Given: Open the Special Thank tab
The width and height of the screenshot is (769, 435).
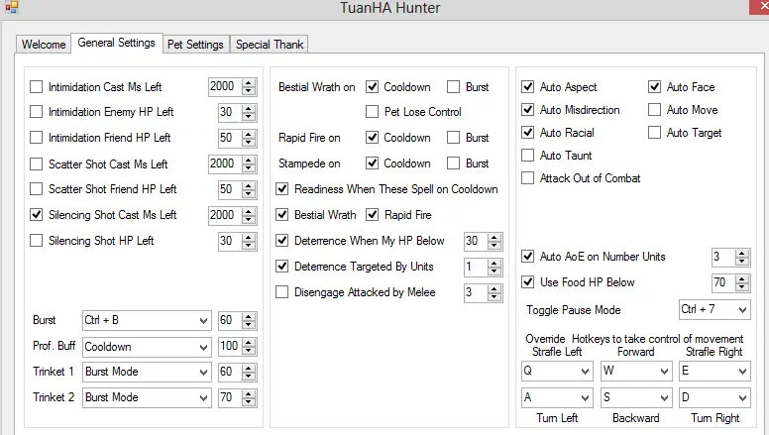Looking at the screenshot, I should click(271, 45).
